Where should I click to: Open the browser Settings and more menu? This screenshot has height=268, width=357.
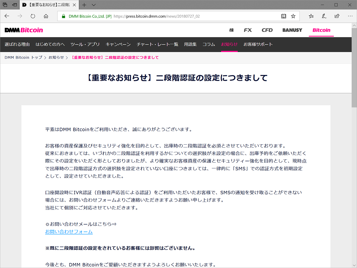pos(350,16)
